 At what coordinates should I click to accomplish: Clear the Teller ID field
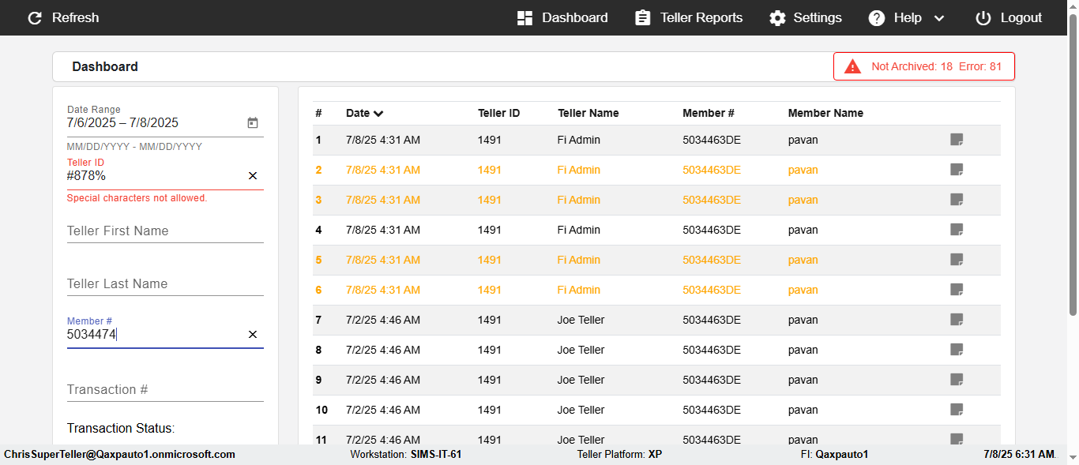click(253, 176)
